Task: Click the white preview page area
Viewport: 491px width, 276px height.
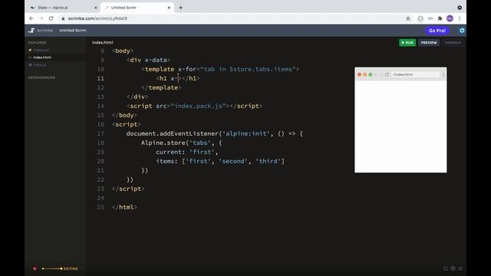Action: 400,126
